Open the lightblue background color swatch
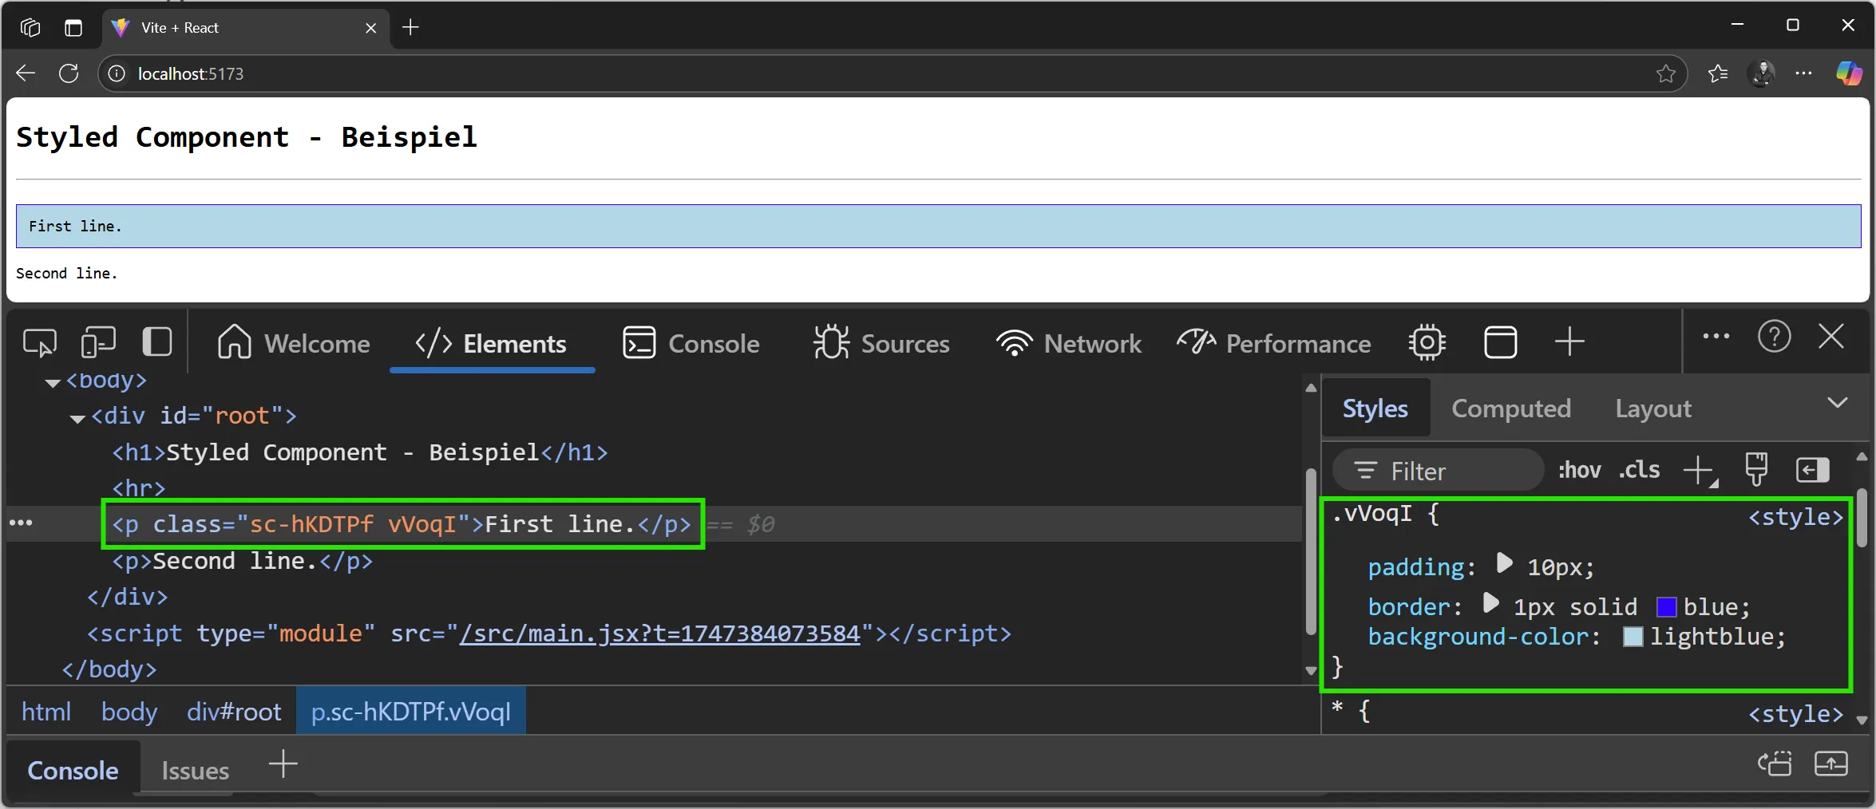 tap(1633, 637)
